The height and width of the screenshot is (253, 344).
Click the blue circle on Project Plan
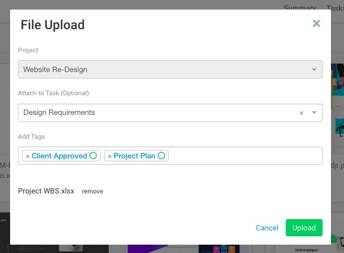click(x=161, y=155)
